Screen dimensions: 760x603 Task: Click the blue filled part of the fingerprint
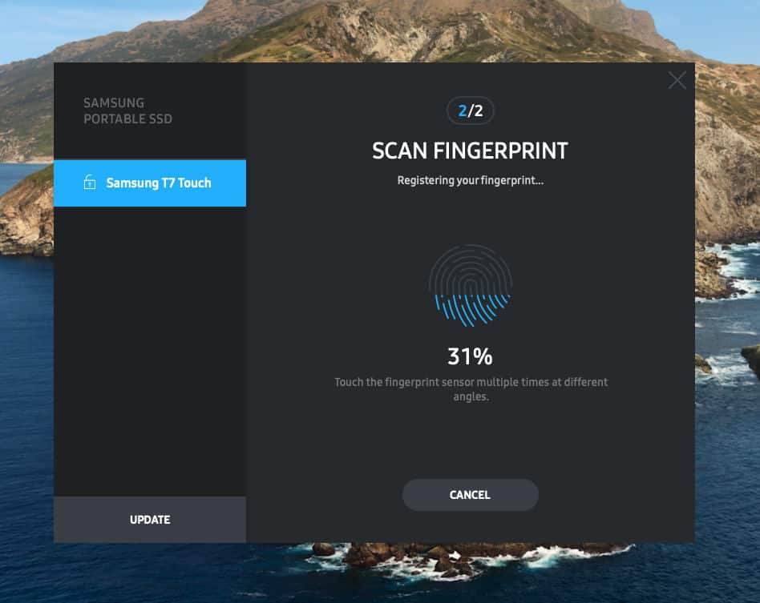pyautogui.click(x=471, y=310)
